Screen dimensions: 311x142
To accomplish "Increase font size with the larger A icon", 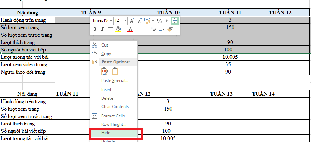I will point(132,20).
